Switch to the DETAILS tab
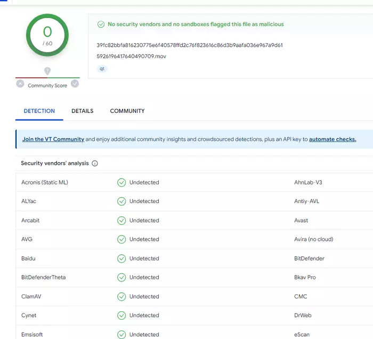 pos(82,111)
